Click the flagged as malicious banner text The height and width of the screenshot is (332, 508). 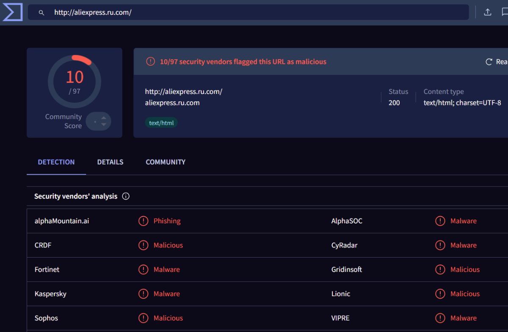pyautogui.click(x=243, y=62)
